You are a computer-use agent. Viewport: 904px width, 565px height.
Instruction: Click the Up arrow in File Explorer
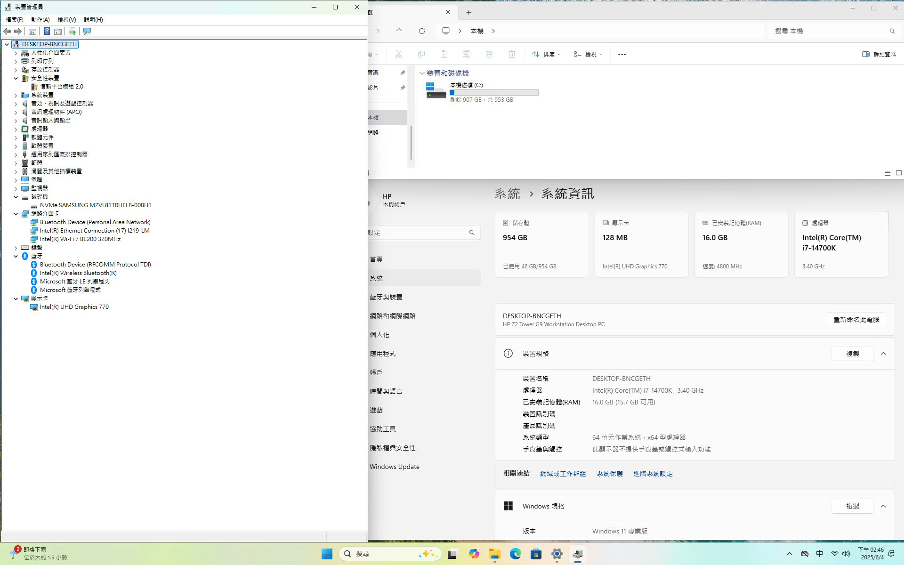pyautogui.click(x=399, y=31)
